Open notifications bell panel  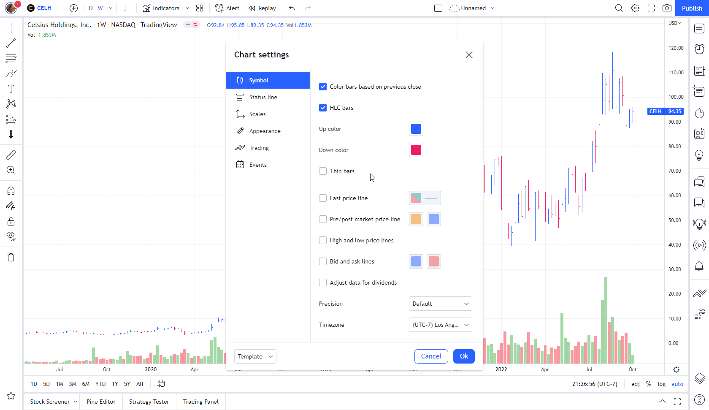699,266
